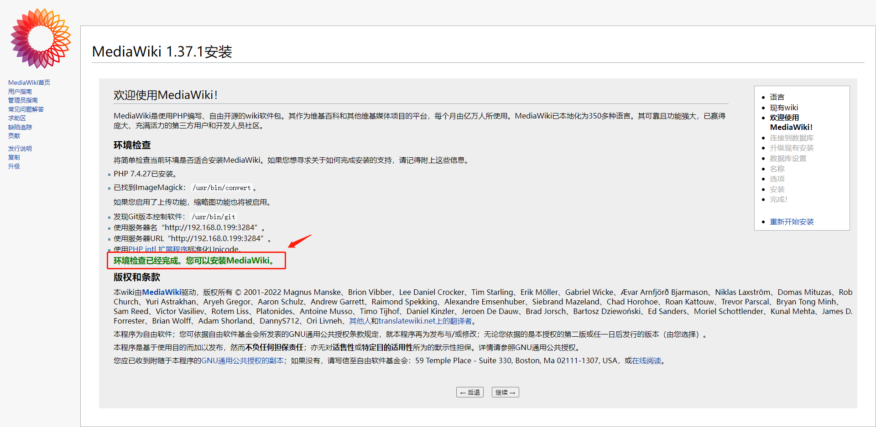
Task: Open the 在线阅读 license link
Action: (x=647, y=360)
